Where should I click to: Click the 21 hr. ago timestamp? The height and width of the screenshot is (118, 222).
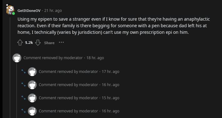(53, 11)
